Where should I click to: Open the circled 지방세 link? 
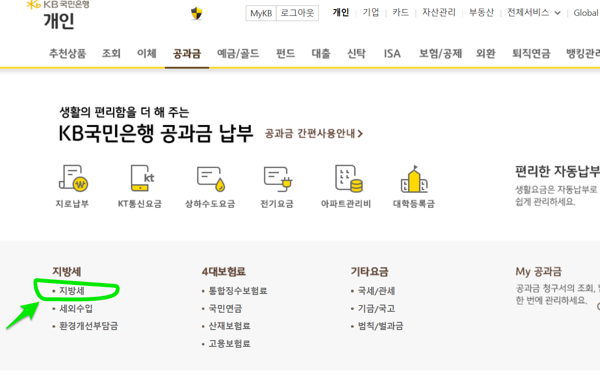click(x=72, y=291)
